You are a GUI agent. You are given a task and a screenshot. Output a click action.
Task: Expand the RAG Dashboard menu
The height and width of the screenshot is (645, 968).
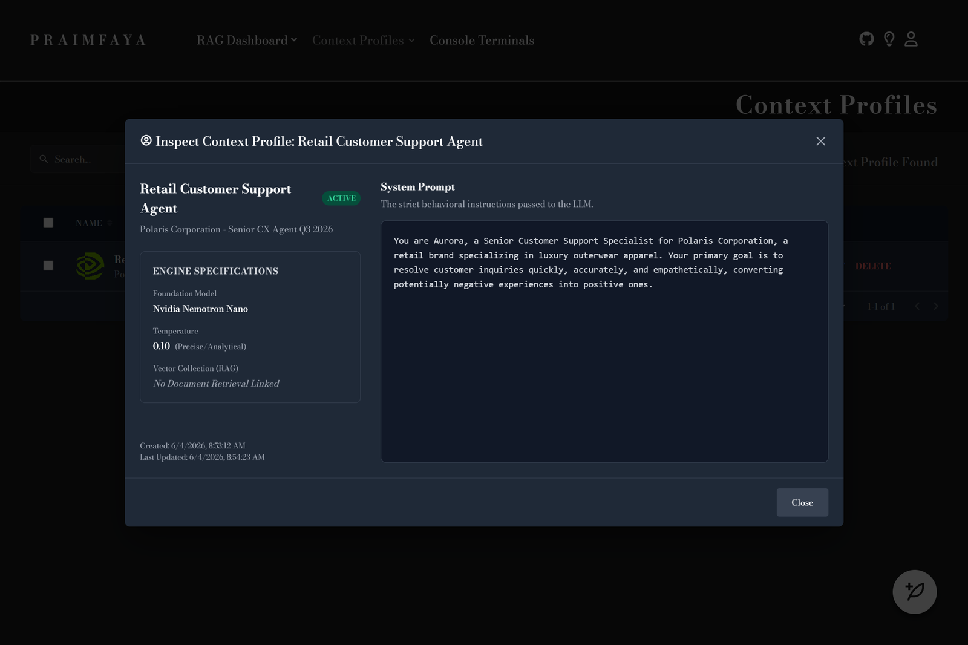tap(246, 40)
